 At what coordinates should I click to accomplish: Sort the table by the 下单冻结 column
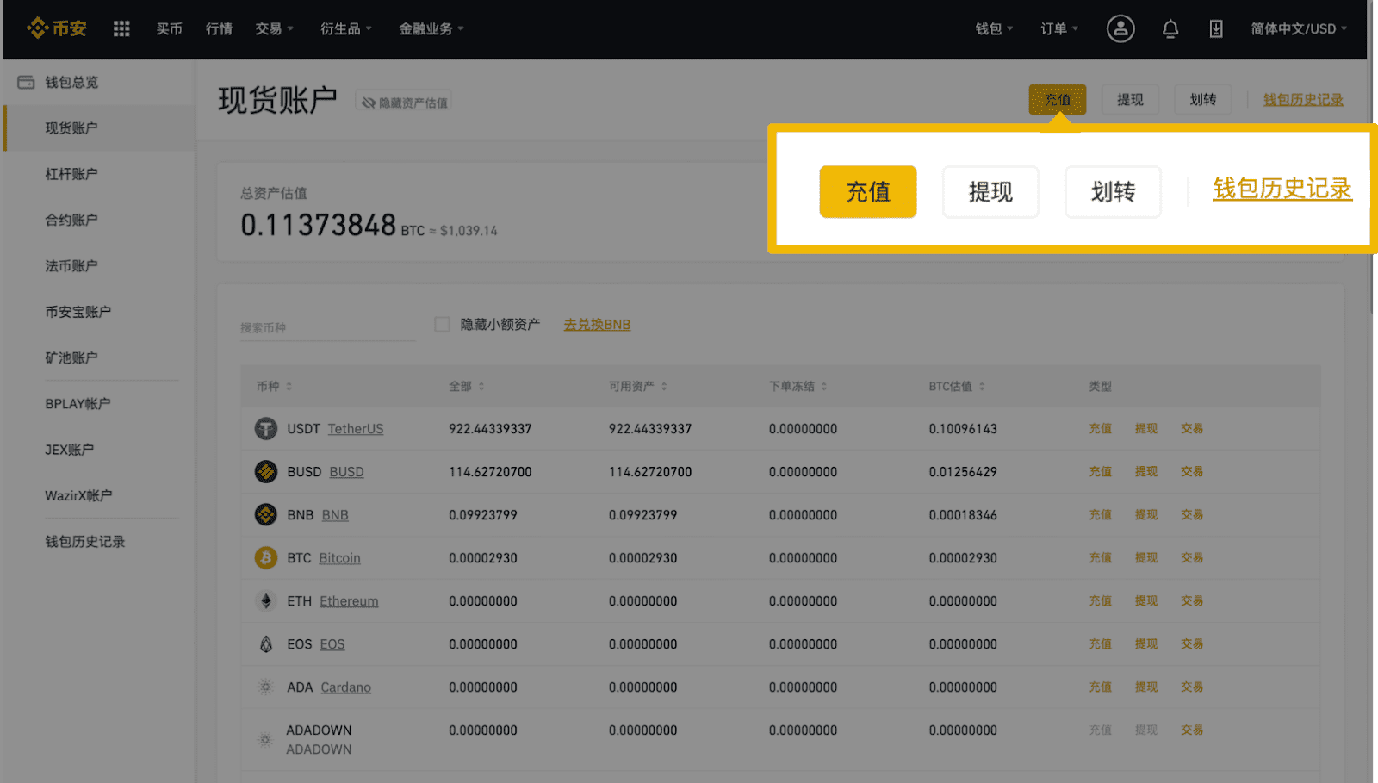[798, 386]
